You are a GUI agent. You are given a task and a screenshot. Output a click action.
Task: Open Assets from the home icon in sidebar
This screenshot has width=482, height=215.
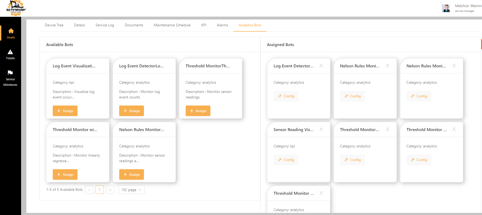click(x=11, y=31)
